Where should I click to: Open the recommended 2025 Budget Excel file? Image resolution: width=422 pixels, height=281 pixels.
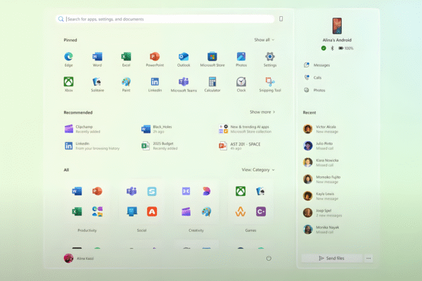tap(160, 145)
